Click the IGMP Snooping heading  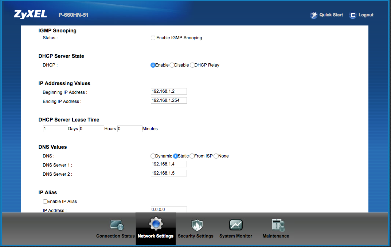[x=57, y=31]
